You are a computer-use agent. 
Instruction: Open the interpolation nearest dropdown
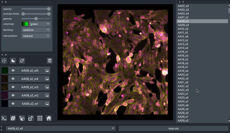(x=36, y=36)
